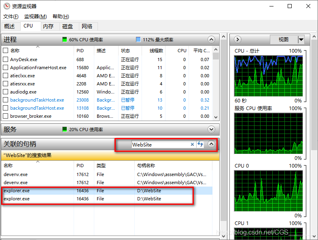Tick the select-all checkbox next to 名称 header
The width and height of the screenshot is (318, 240).
pos(6,51)
